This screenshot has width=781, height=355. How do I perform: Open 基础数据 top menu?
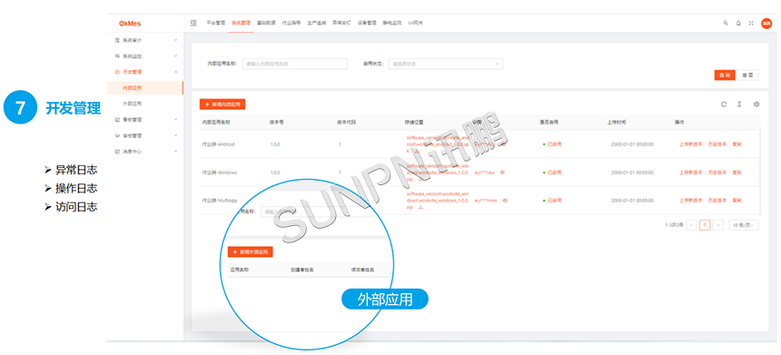point(266,23)
